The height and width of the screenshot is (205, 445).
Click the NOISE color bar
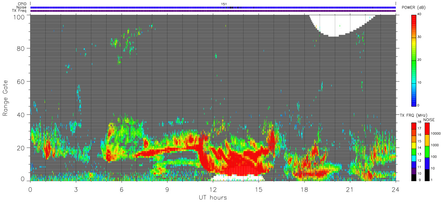427,151
